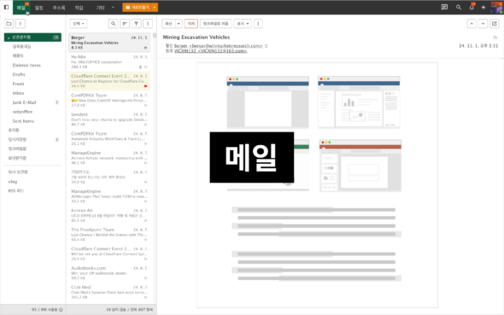The image size is (504, 315).
Task: Open search in message list toolbar
Action: click(x=113, y=23)
